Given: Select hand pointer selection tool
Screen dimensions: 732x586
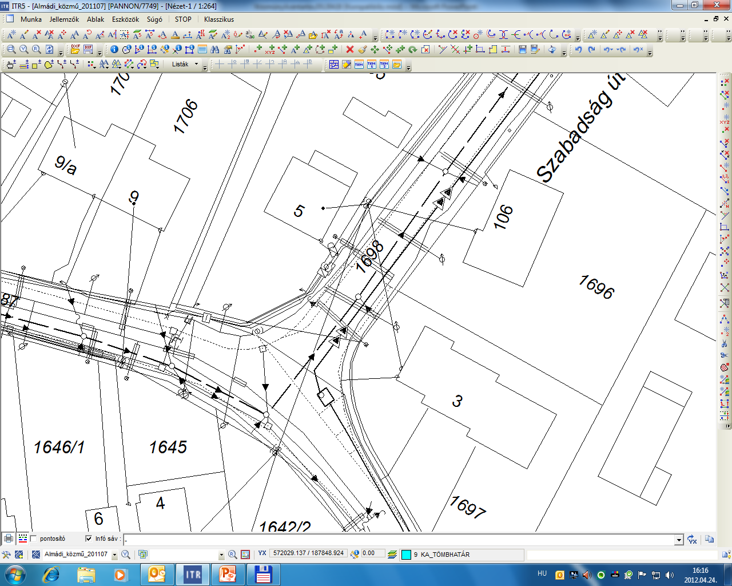Looking at the screenshot, I should [11, 64].
